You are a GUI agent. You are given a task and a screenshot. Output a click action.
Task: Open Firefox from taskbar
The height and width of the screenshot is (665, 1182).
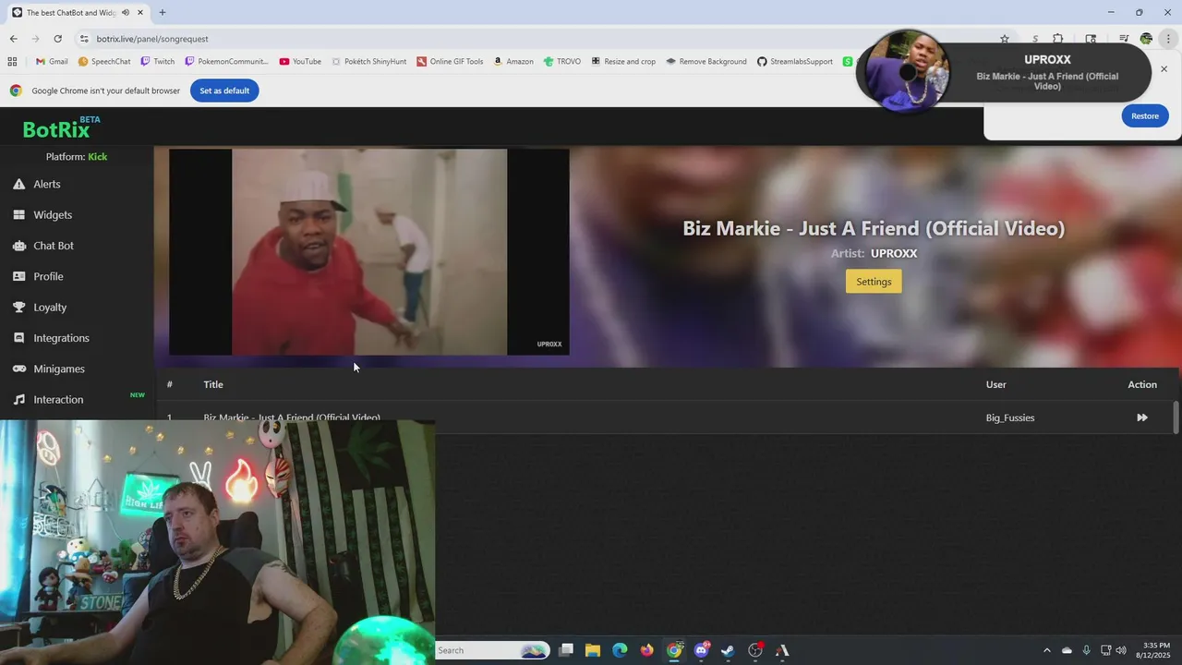point(646,650)
